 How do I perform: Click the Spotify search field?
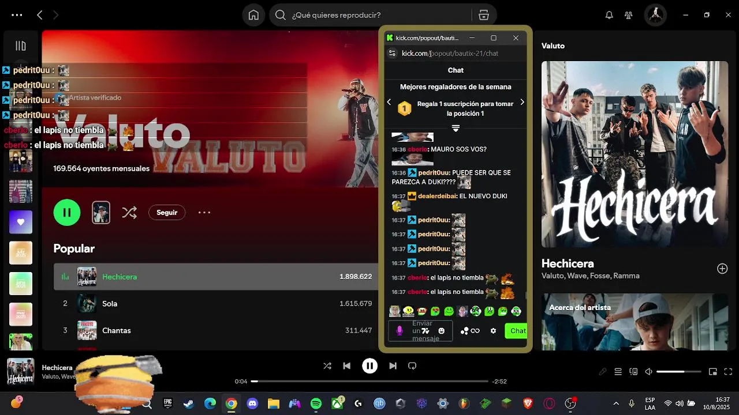369,15
